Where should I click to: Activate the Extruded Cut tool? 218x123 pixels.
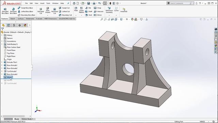(x=41, y=11)
